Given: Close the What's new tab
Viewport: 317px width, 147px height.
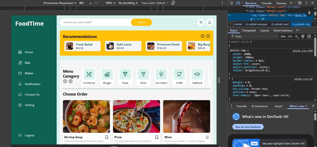Looking at the screenshot, I should tap(306, 106).
